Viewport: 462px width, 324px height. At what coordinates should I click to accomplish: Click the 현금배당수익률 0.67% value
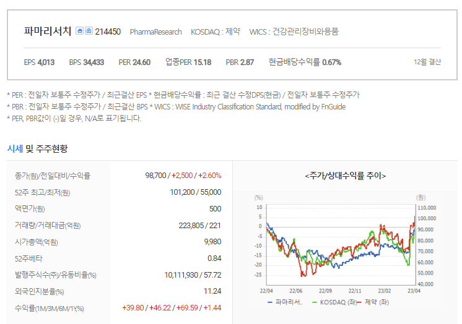(x=305, y=62)
